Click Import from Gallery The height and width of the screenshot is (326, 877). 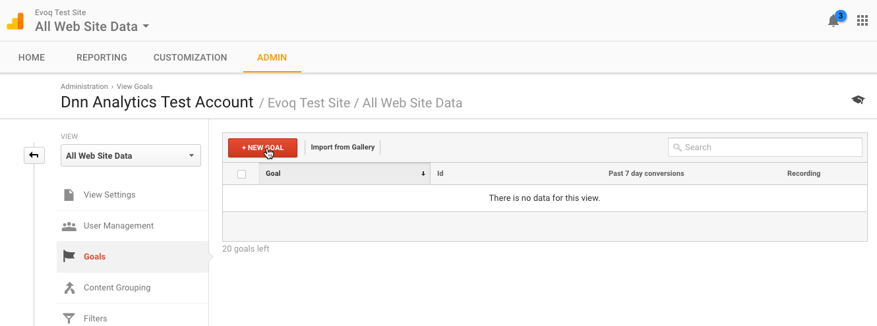pyautogui.click(x=342, y=148)
